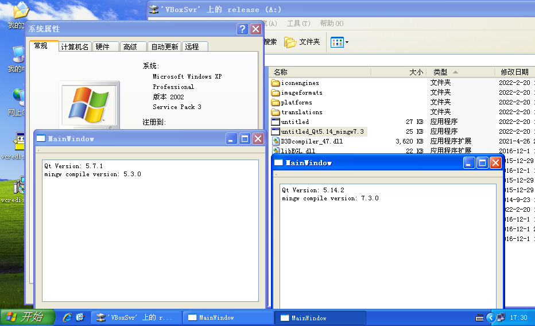Screen dimensions: 535x326
Task: Sort files by the 大小 column header
Action: [x=399, y=72]
